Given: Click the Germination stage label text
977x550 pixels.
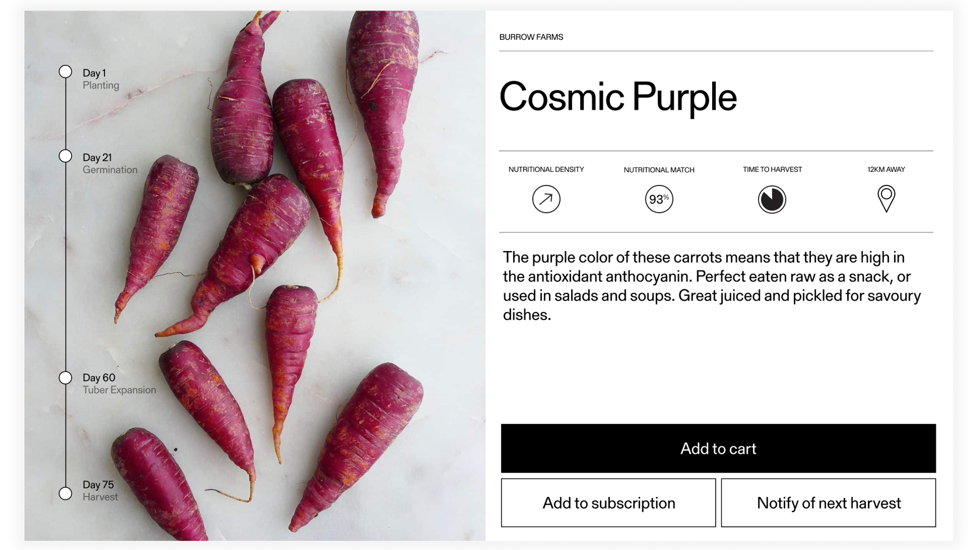Looking at the screenshot, I should (110, 170).
